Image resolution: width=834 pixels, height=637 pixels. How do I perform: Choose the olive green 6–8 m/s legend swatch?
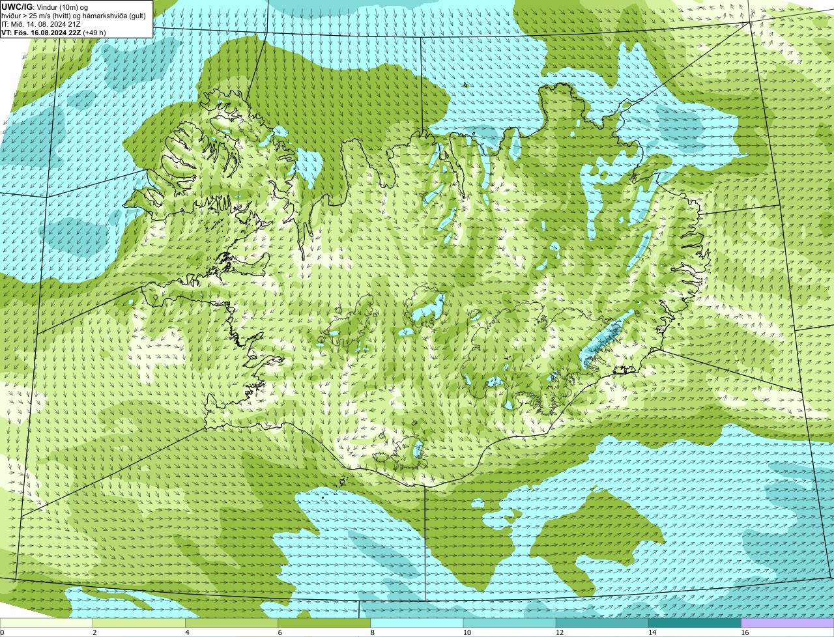click(324, 623)
